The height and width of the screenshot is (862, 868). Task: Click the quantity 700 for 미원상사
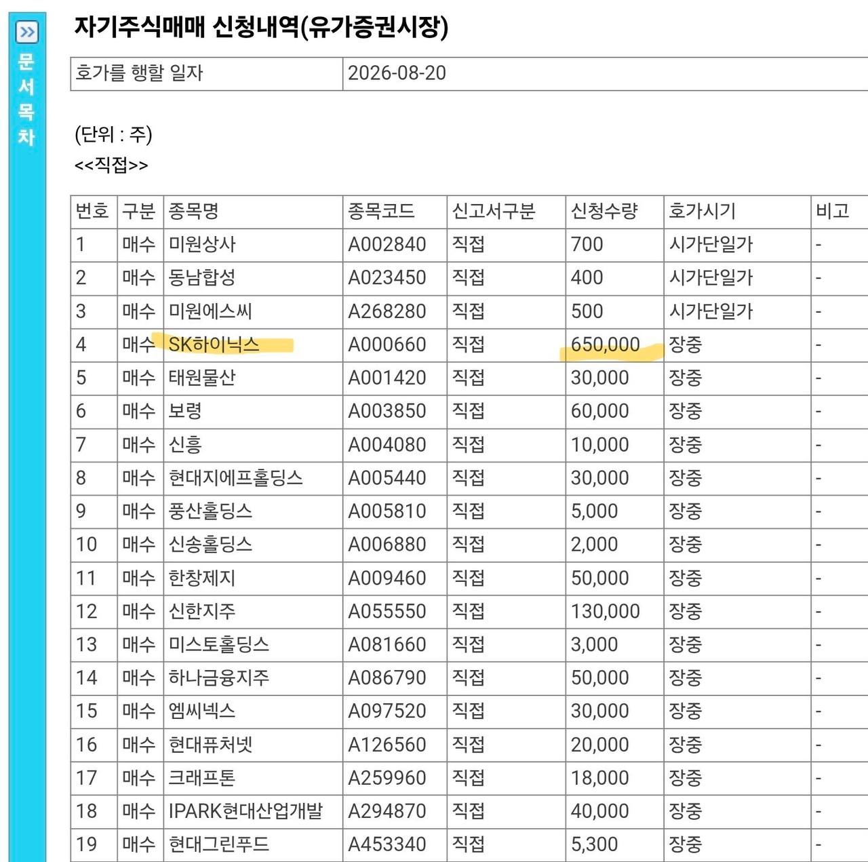(587, 244)
